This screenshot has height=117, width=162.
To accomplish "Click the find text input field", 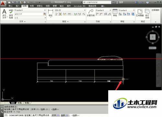I will coord(29,14).
